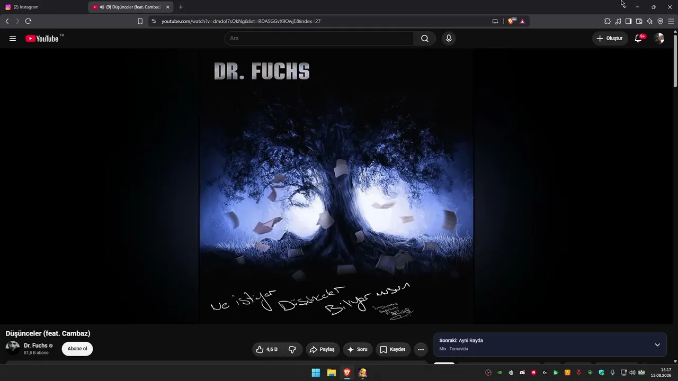Click the search magnifier button
The width and height of the screenshot is (678, 381).
(425, 39)
